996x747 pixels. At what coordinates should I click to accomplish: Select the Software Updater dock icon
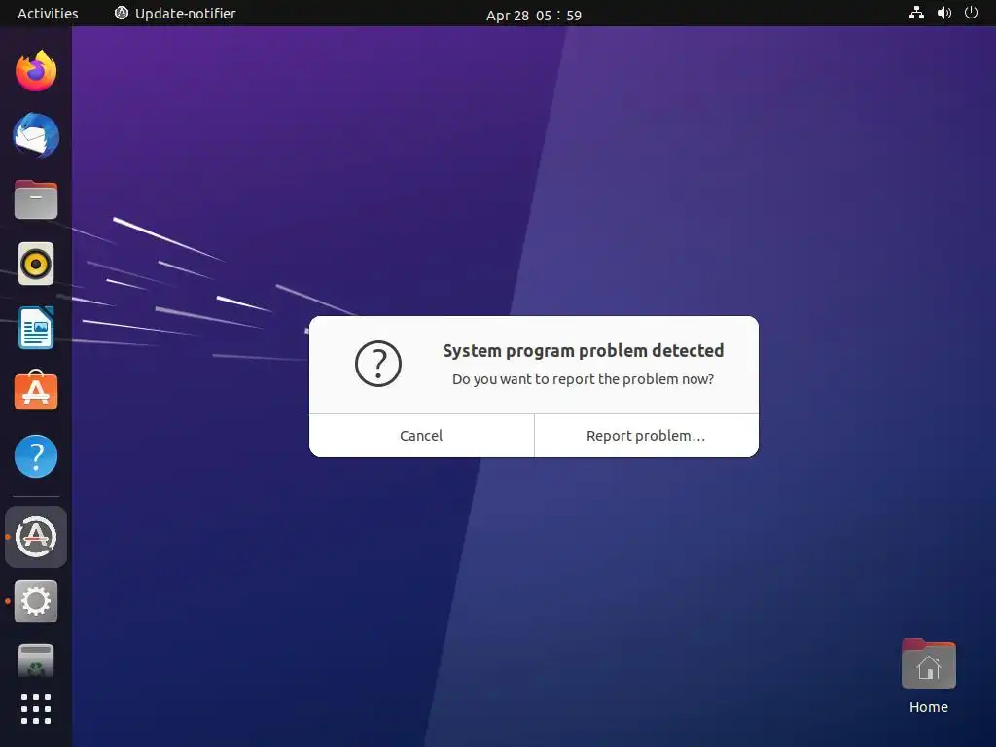point(36,537)
